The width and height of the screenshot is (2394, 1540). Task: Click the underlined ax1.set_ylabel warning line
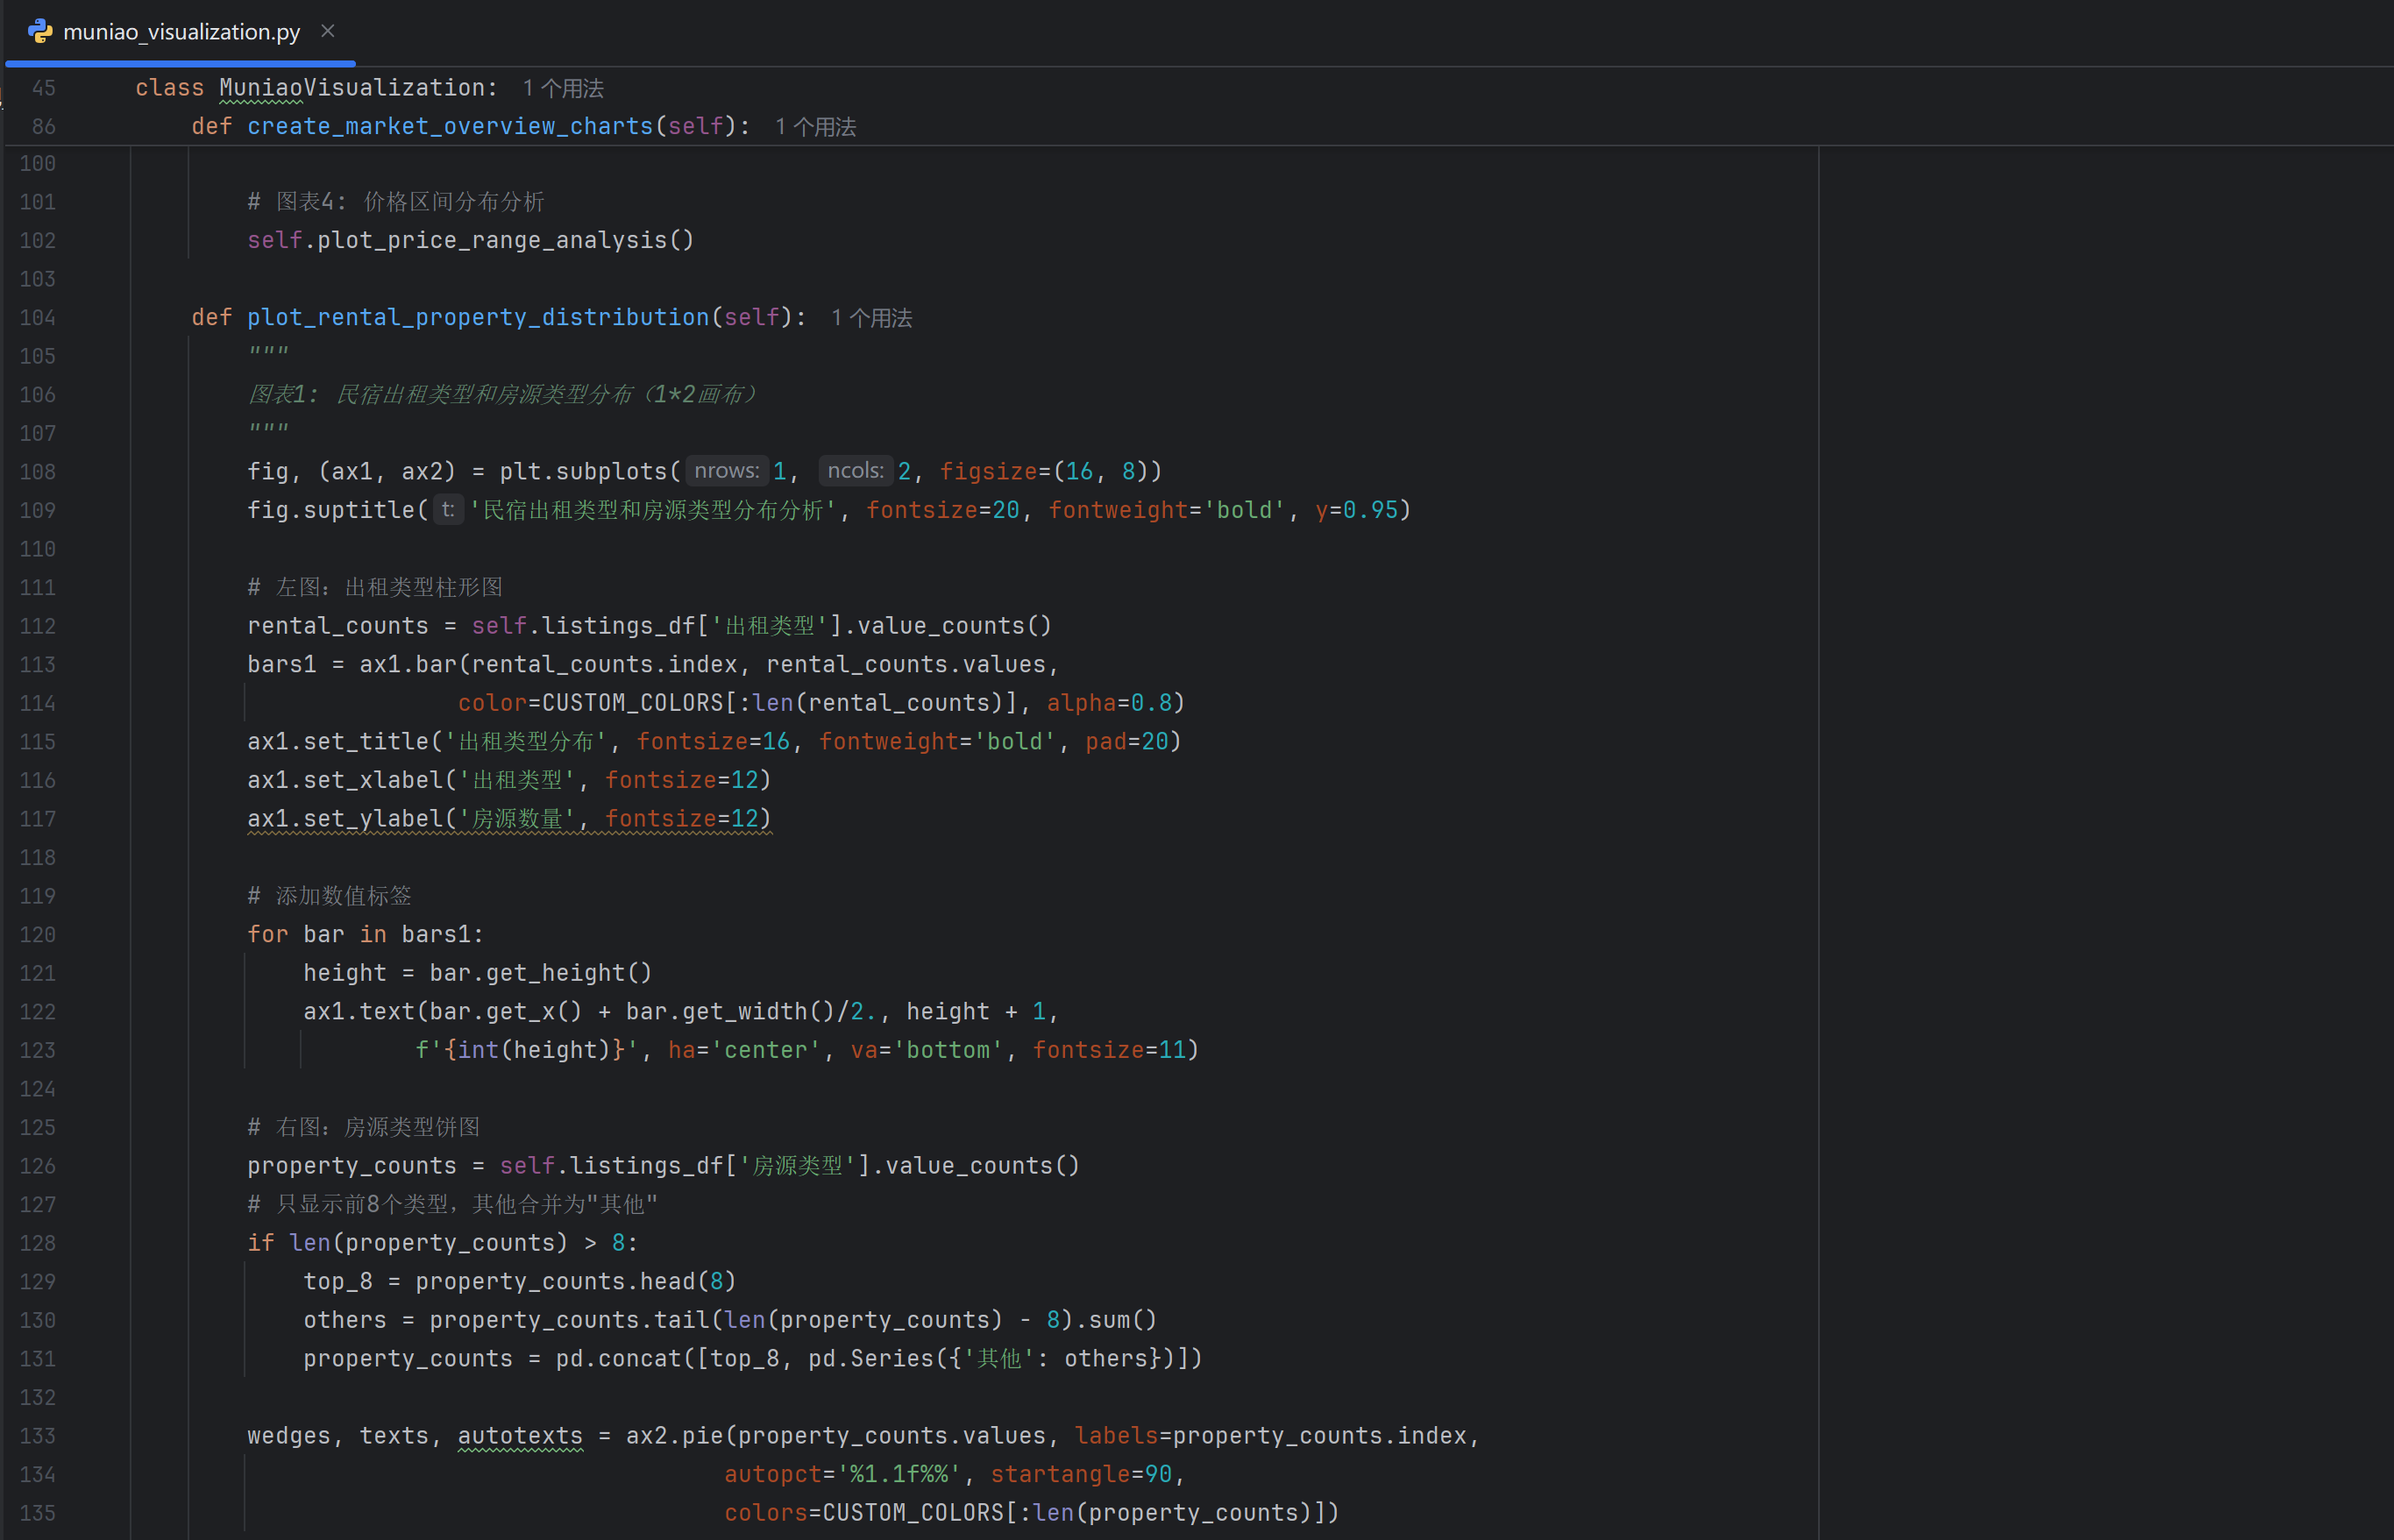[x=508, y=819]
